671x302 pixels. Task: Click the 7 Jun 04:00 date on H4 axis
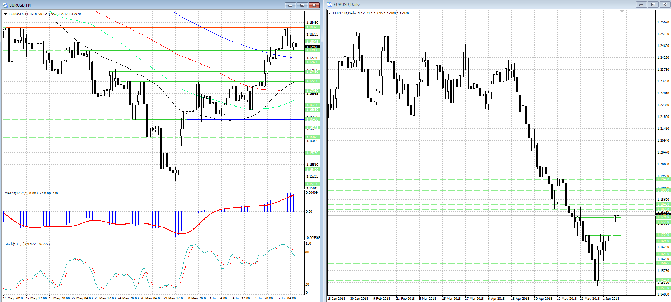click(287, 298)
